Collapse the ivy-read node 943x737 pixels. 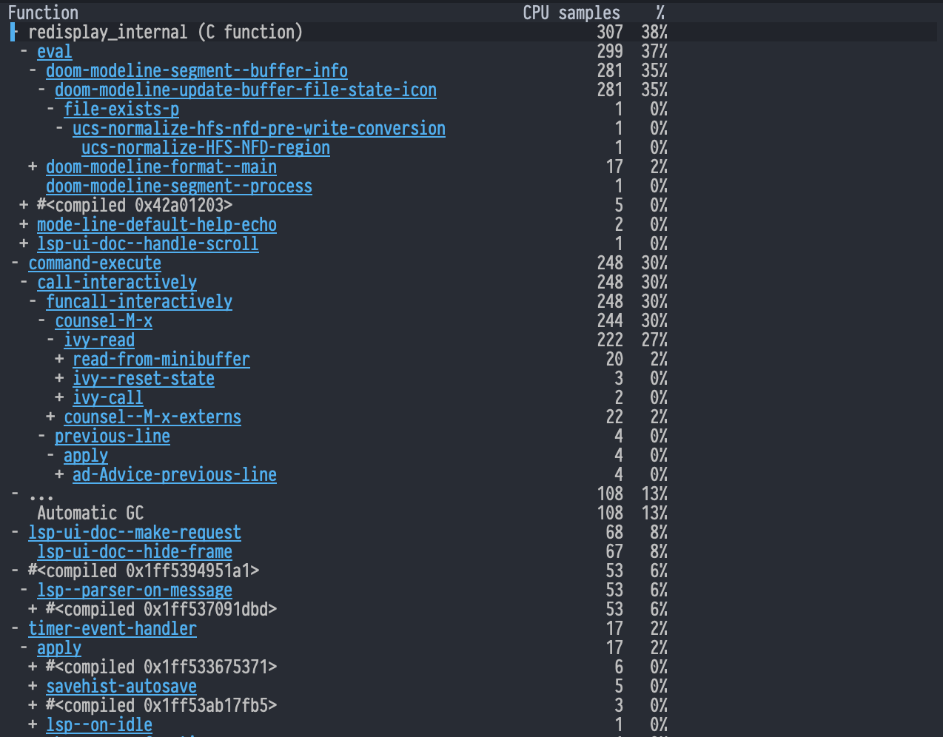[50, 340]
